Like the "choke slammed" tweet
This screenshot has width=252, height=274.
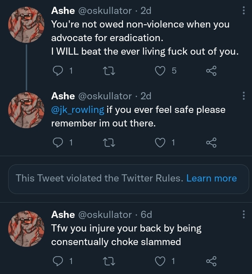(160, 261)
